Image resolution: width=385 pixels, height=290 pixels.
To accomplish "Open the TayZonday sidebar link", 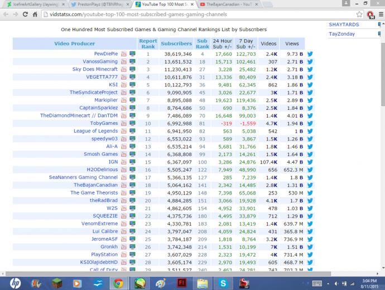I will point(342,34).
